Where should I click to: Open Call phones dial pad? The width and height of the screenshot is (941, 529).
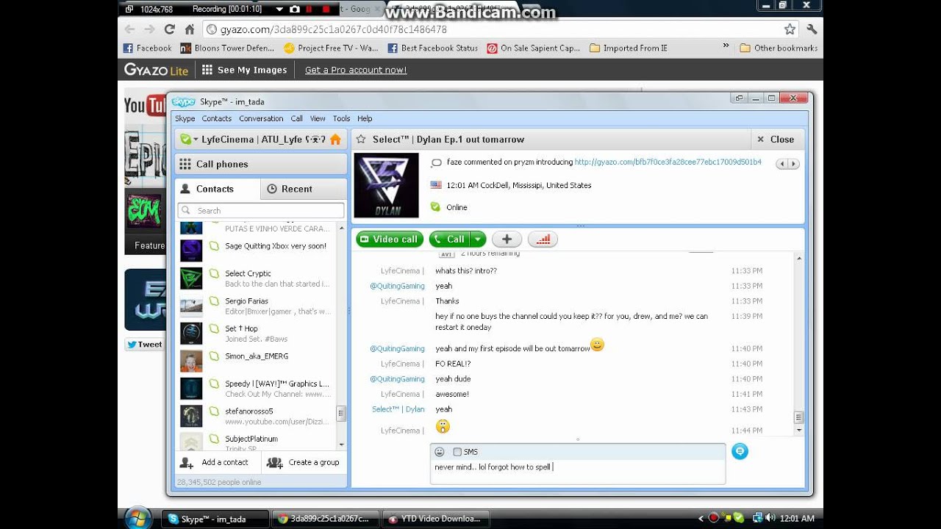[x=261, y=164]
